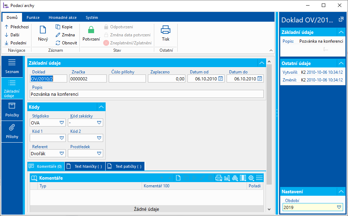Open the Prostředek dropdown
The image size is (348, 216).
pos(99,153)
